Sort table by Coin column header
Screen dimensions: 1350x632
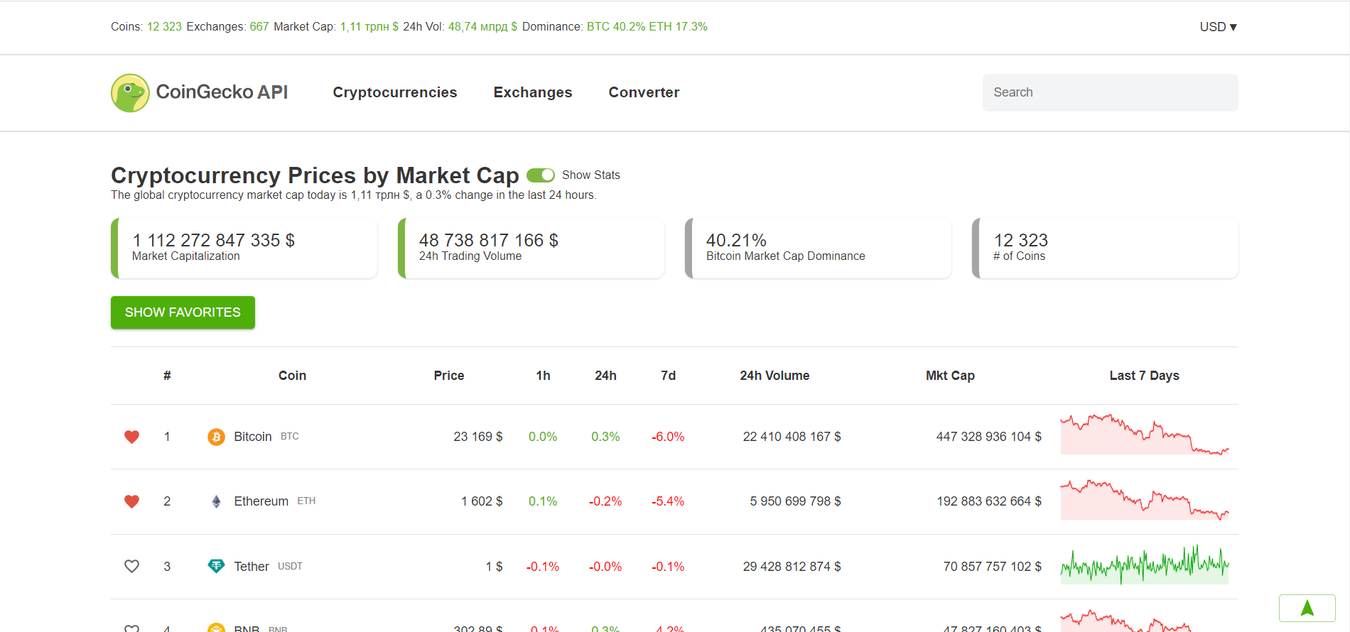click(292, 376)
